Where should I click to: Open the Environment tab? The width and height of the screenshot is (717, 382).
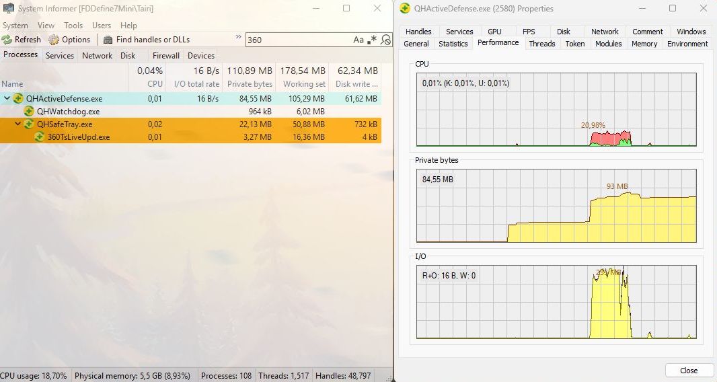pyautogui.click(x=687, y=44)
